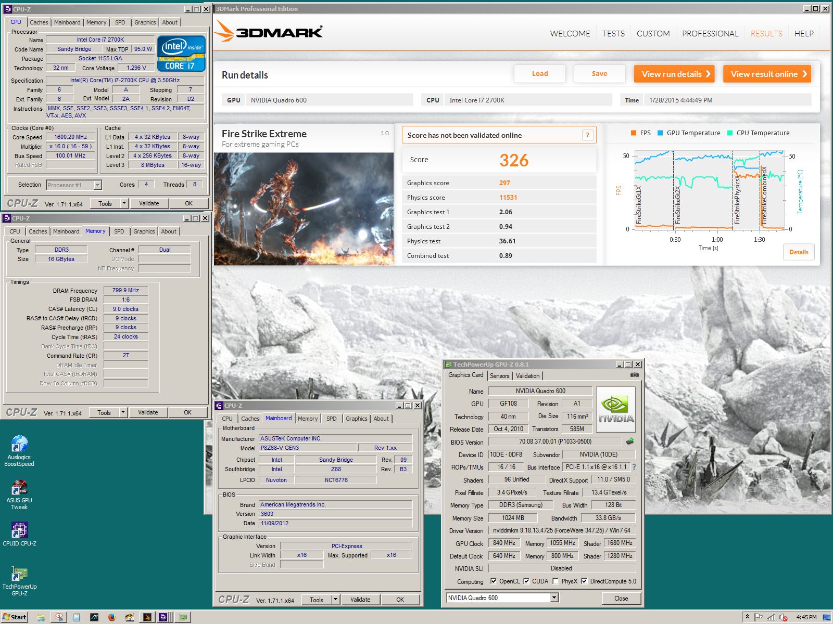Click the Fire Strike Extreme thumbnail image

(304, 209)
